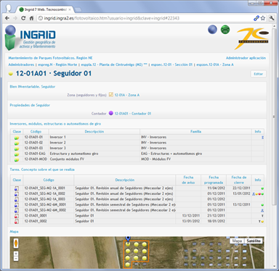Click the Chrome wrench settings icon
This screenshot has width=279, height=271.
pyautogui.click(x=272, y=18)
